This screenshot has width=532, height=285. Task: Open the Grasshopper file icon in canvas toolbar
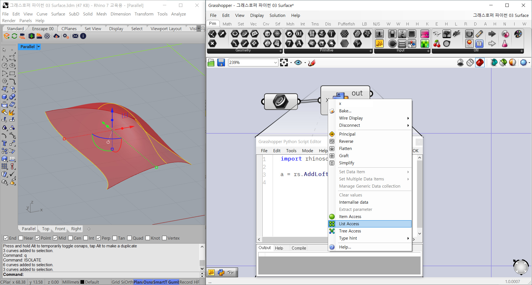(211, 63)
